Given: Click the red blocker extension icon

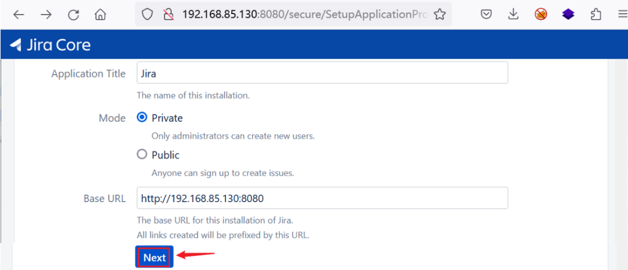Looking at the screenshot, I should point(541,15).
